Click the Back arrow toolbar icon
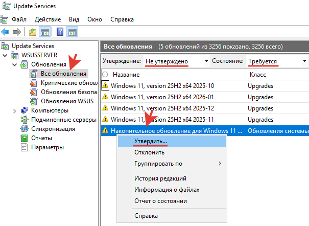 point(6,32)
